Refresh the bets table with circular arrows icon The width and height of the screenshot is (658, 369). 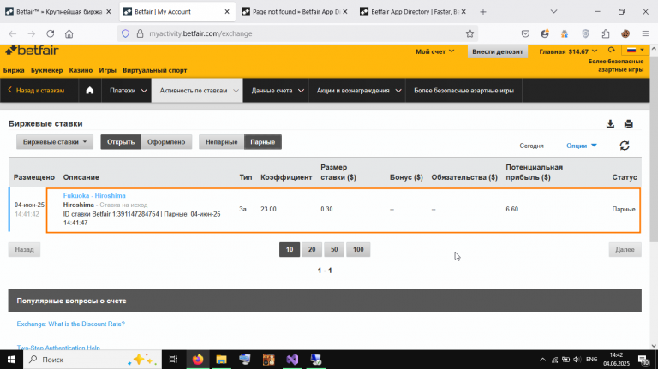coord(625,146)
